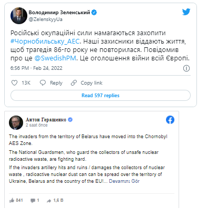Click the Facebook logo icon
The image size is (208, 218).
click(170, 120)
